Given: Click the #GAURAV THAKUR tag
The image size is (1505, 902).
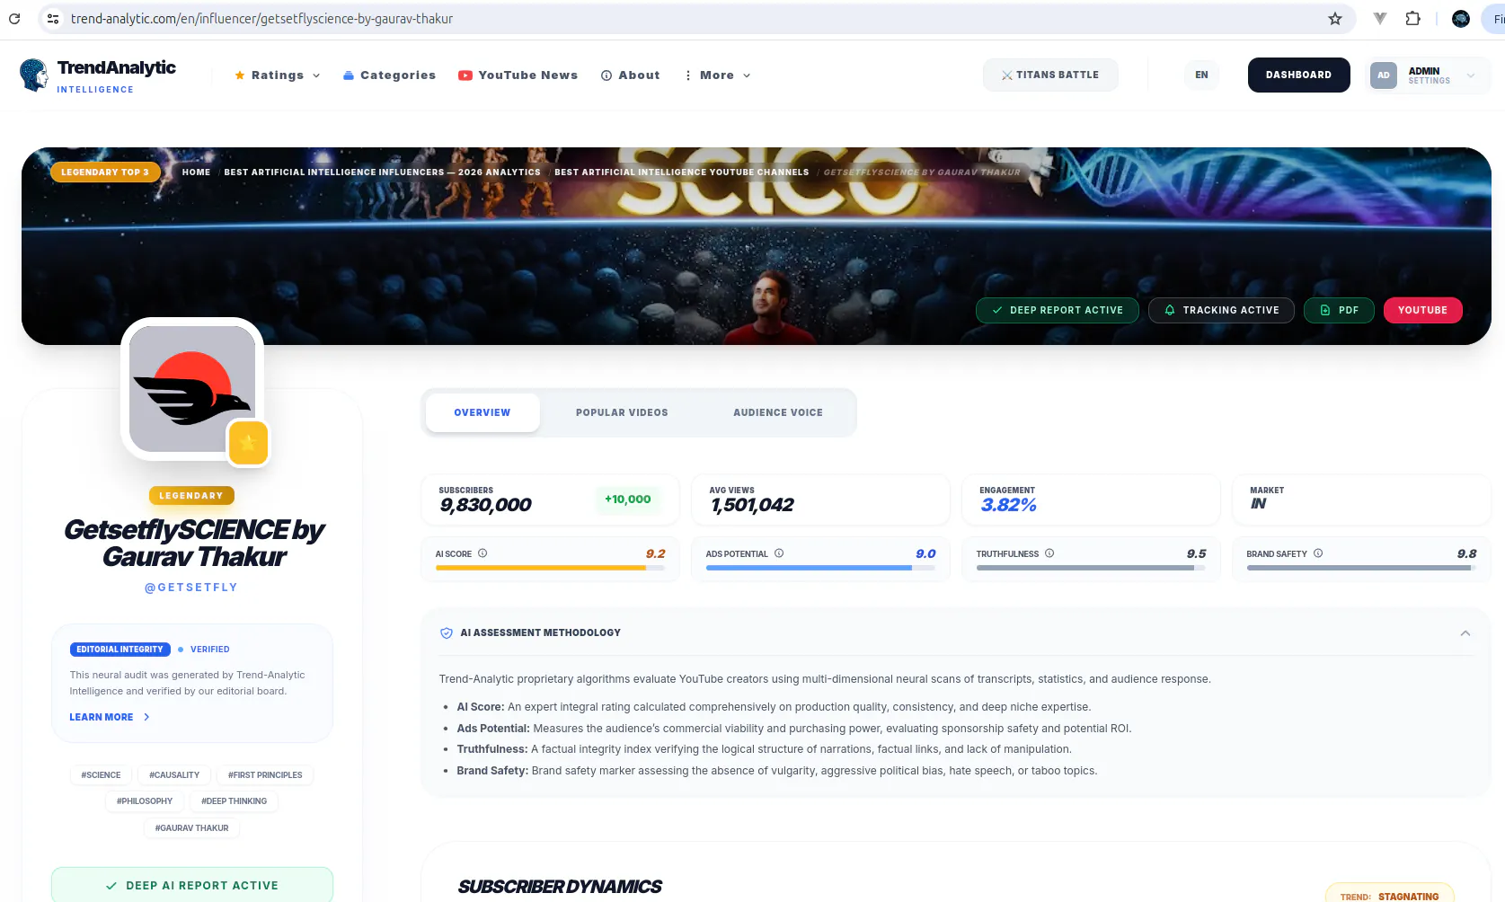Looking at the screenshot, I should 192,827.
